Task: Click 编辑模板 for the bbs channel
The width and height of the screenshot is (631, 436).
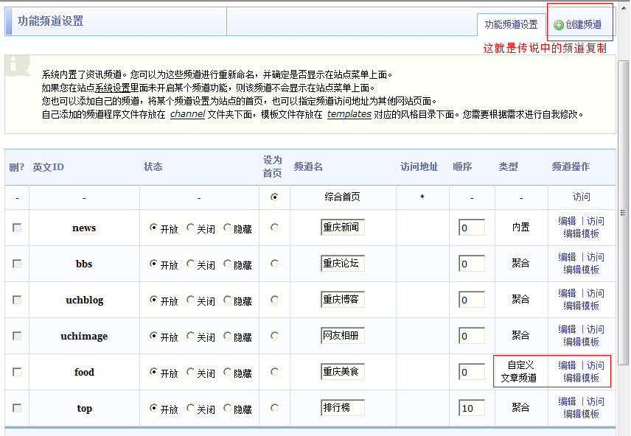Action: (581, 270)
